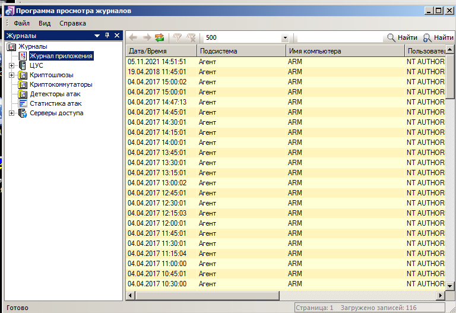Click vertical scrollbar up arrow
456x313 pixels.
click(449, 49)
